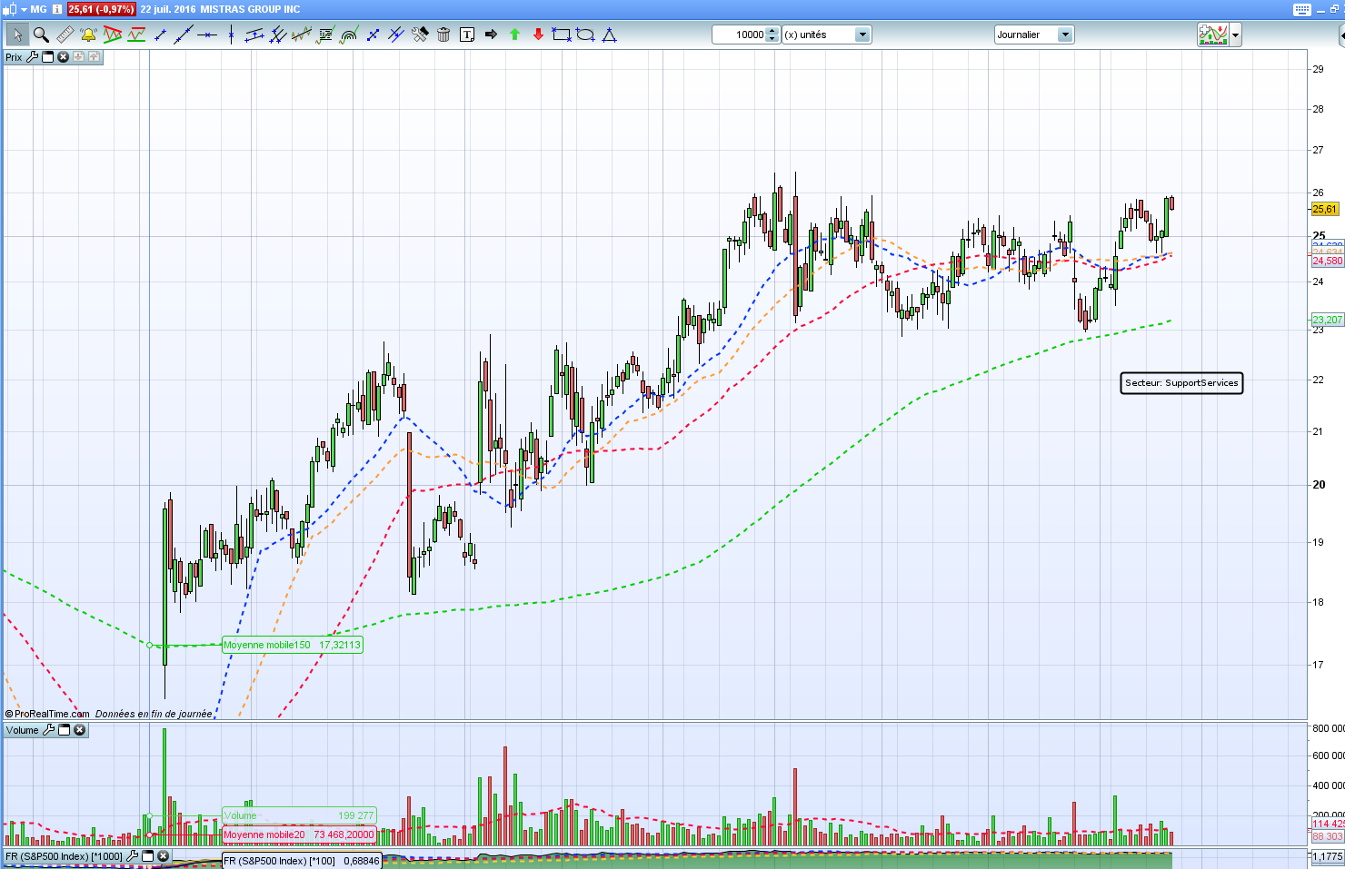
Task: Select the magnifying glass zoom tool
Action: click(41, 35)
